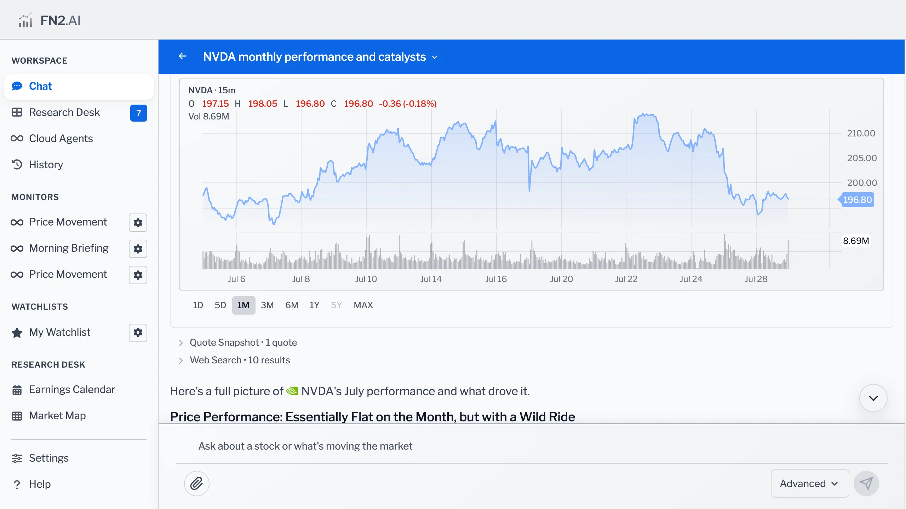The image size is (906, 509).
Task: Click the Earnings Calendar calendar icon
Action: pyautogui.click(x=17, y=390)
